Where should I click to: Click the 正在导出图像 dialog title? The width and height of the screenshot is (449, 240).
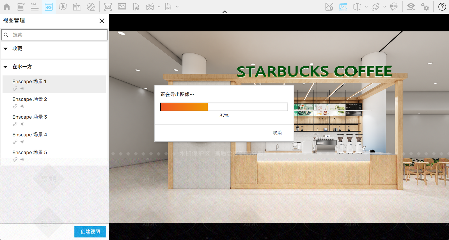(177, 94)
